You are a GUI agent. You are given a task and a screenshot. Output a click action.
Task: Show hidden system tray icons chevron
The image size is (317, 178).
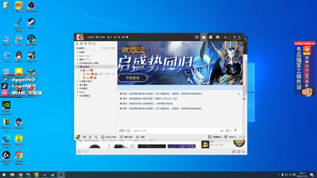(x=279, y=175)
